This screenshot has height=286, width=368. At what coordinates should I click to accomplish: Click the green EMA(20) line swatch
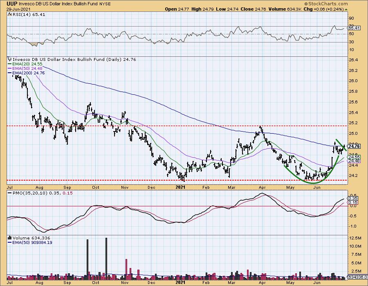[x=9, y=64]
